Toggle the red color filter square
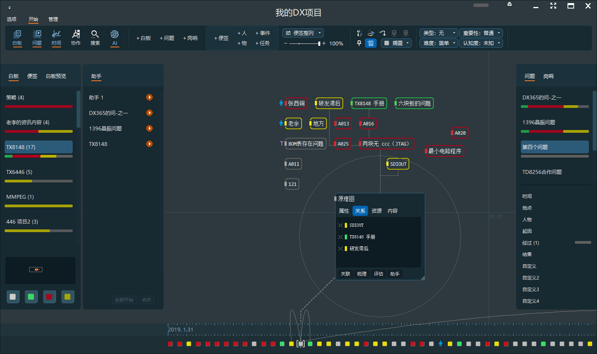 coord(49,297)
